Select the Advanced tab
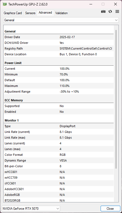The width and height of the screenshot is (122, 213). point(45,13)
